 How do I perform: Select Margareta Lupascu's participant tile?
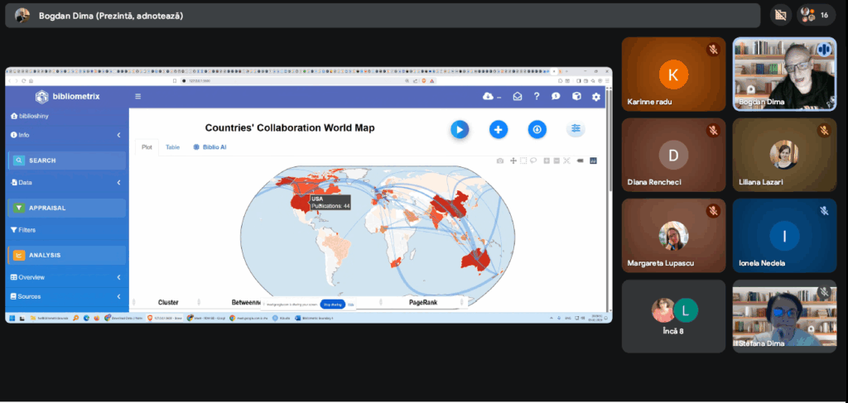(673, 236)
